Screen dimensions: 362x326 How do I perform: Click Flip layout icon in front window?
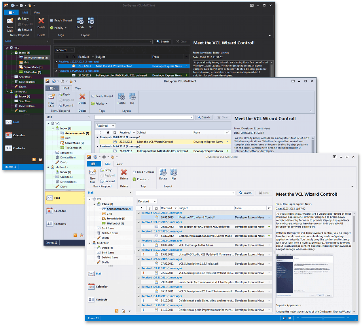(x=174, y=172)
